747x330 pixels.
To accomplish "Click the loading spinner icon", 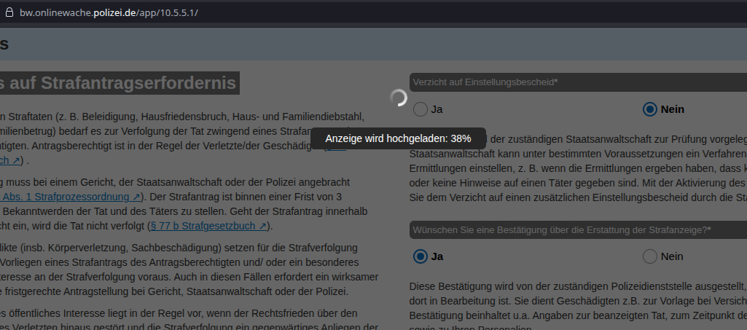I will click(399, 98).
